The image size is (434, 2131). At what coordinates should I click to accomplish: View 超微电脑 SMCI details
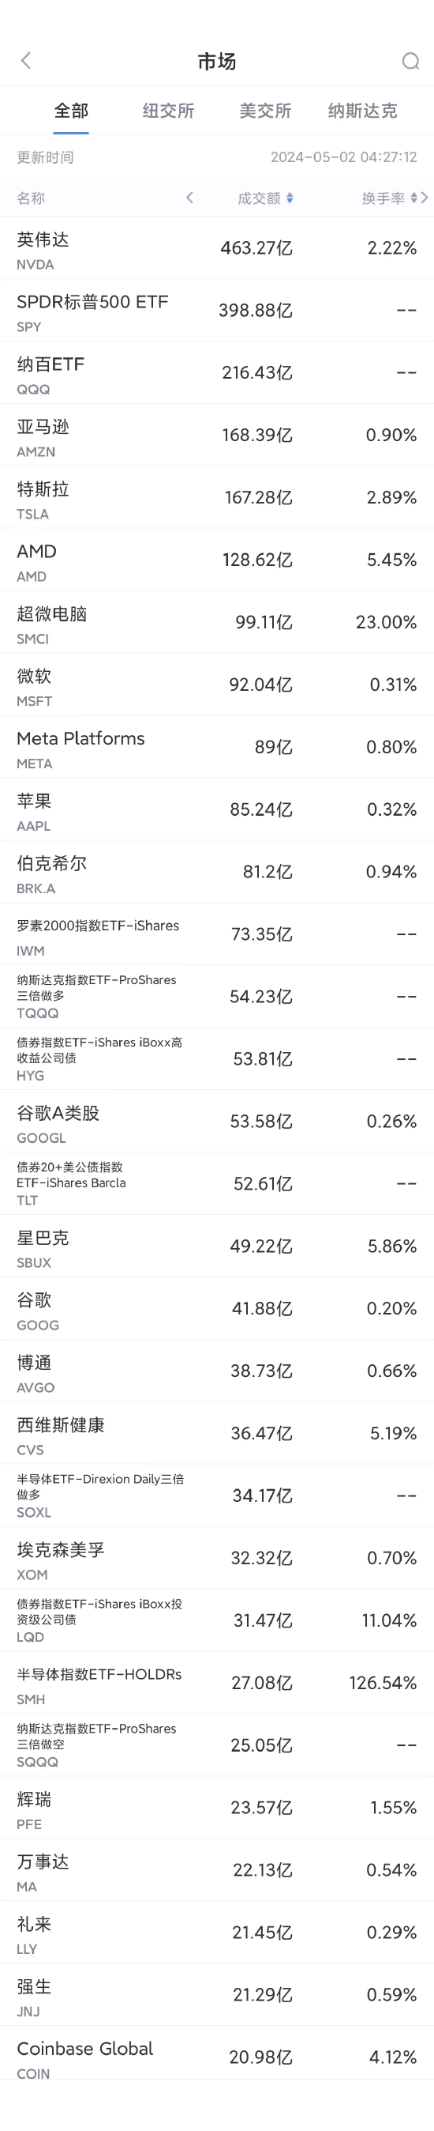[x=217, y=622]
